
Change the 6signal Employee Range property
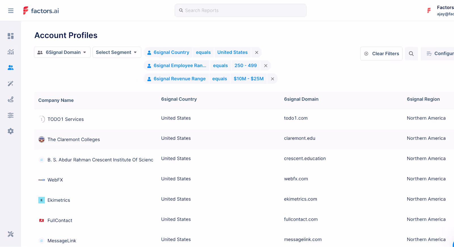click(x=176, y=66)
